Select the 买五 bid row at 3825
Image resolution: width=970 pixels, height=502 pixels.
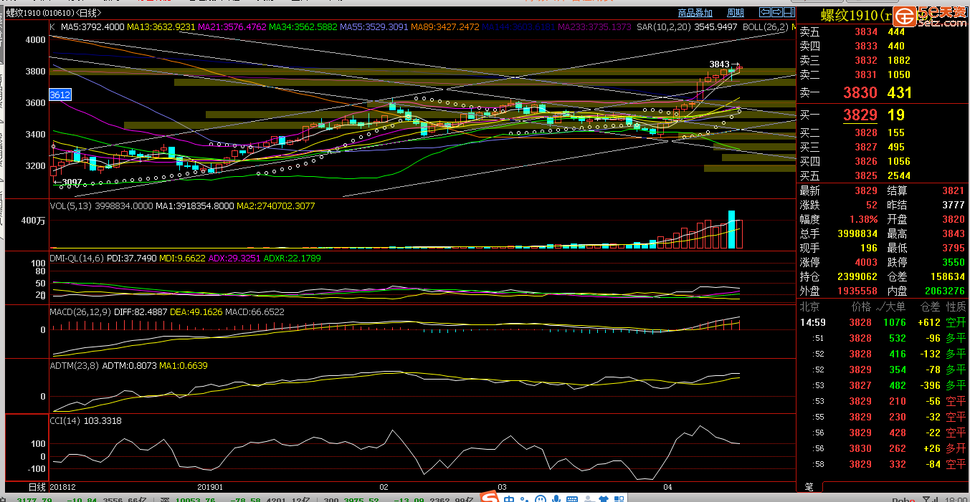click(x=882, y=175)
